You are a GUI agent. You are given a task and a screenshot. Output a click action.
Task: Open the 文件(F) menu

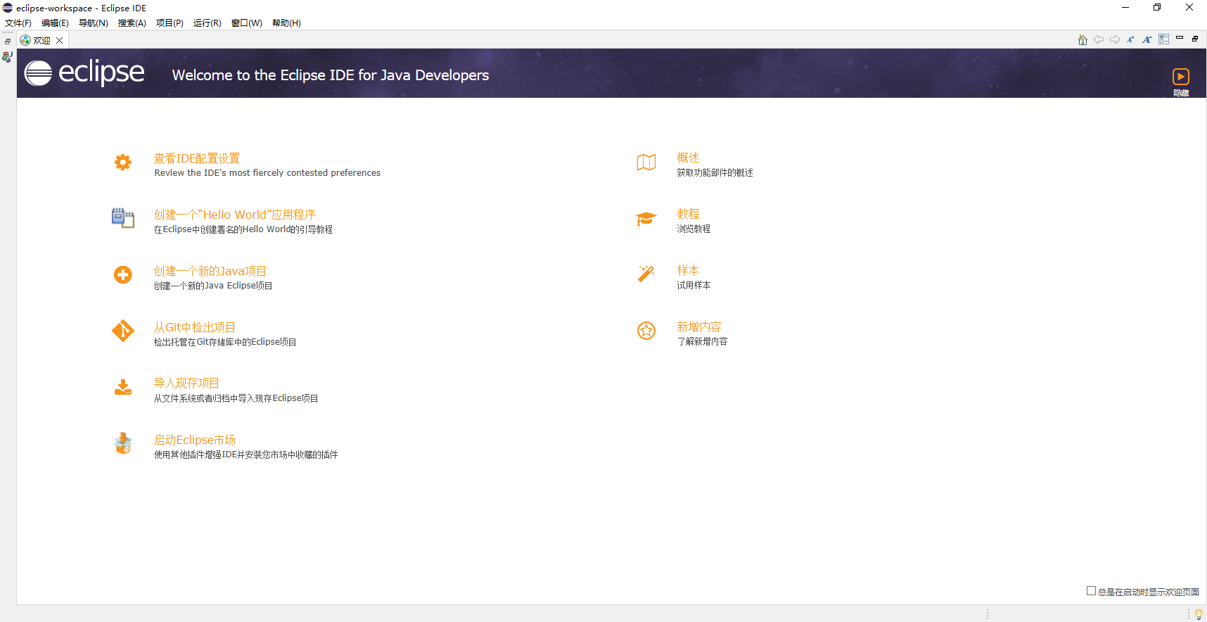(18, 23)
